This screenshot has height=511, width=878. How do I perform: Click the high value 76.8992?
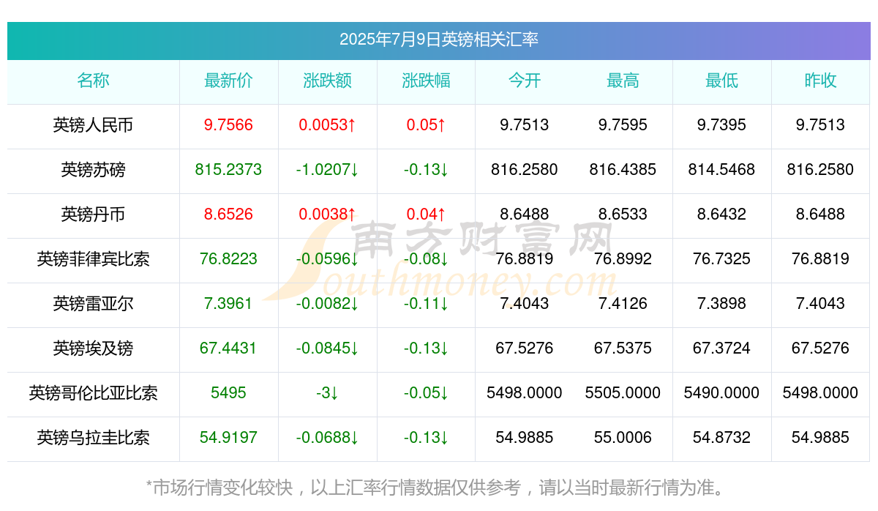point(623,259)
